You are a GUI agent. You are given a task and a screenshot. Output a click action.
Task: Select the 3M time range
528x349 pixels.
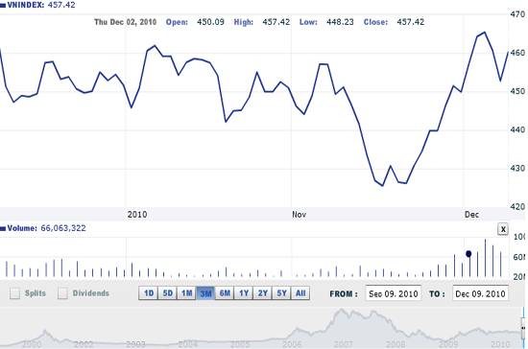205,293
